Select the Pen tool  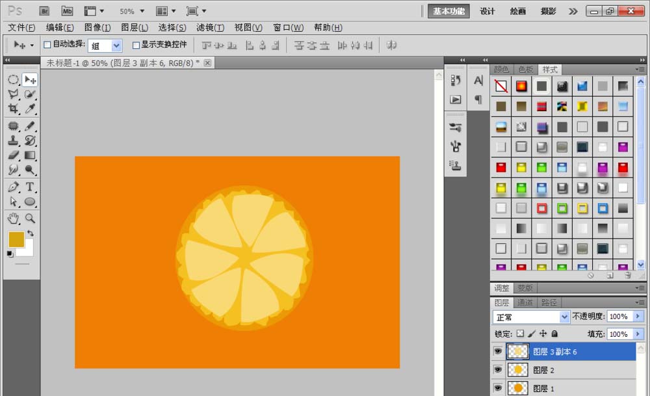coord(13,187)
